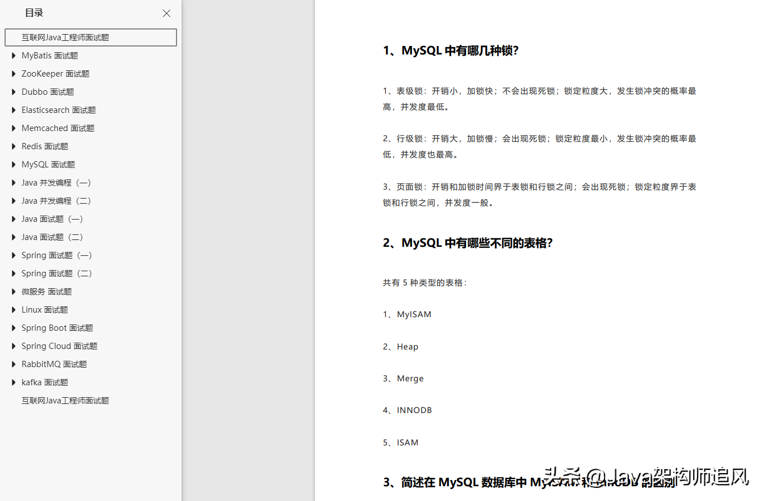Expand the Elasticsearch 面试题 arrow
The height and width of the screenshot is (501, 764).
click(x=14, y=110)
